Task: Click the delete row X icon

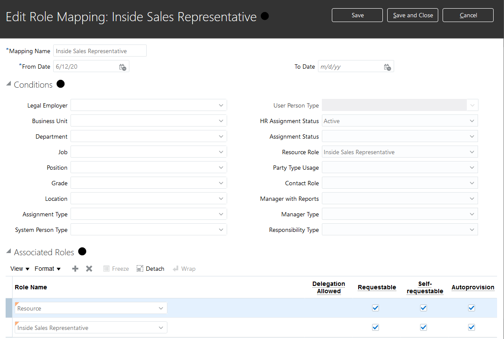Action: point(89,269)
